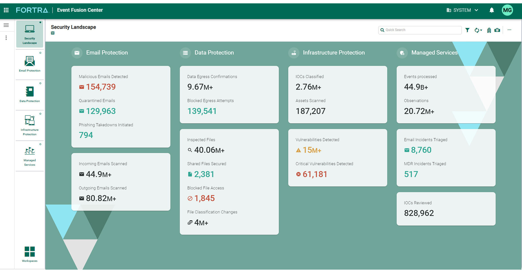Open the SYSTEM dropdown in the header
This screenshot has height=273, width=522.
pyautogui.click(x=462, y=10)
